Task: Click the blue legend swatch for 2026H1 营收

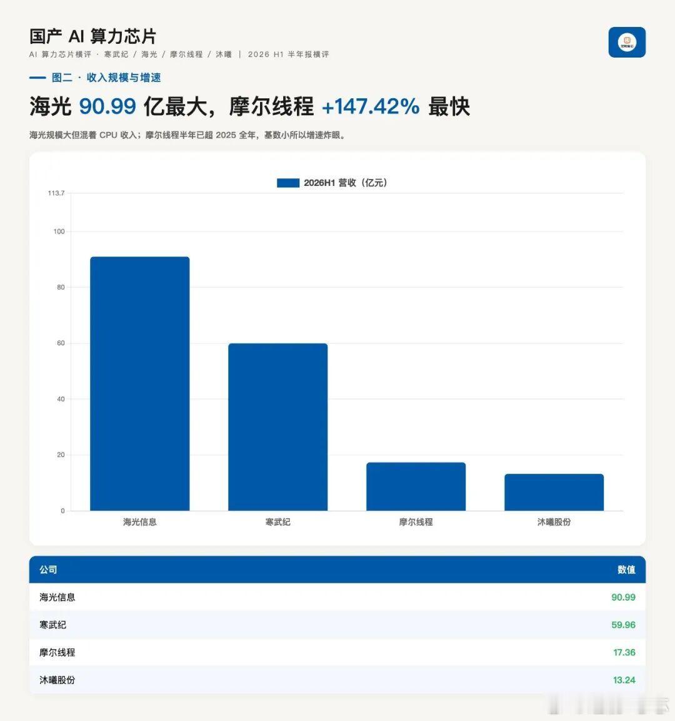Action: 288,183
